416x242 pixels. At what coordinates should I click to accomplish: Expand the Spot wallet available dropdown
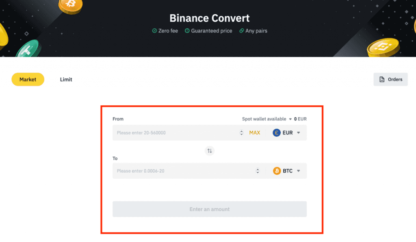[x=290, y=119]
